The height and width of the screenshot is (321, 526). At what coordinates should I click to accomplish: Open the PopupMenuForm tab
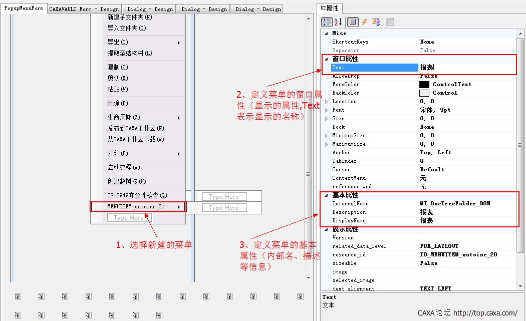(24, 8)
